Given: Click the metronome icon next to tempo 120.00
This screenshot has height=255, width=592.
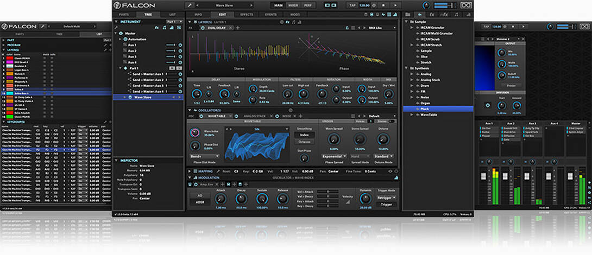Looking at the screenshot, I should pyautogui.click(x=374, y=5).
